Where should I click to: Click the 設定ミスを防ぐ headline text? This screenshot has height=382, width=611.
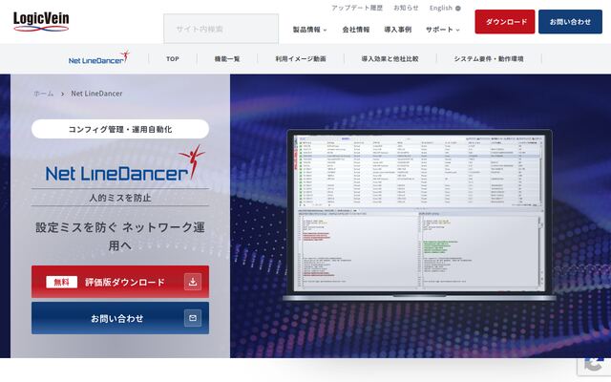point(120,236)
